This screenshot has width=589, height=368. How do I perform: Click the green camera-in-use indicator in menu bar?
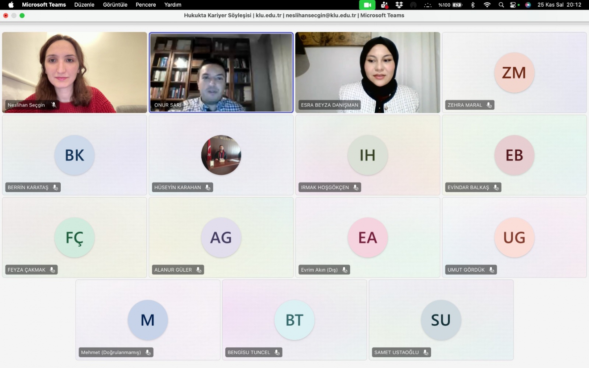coord(367,5)
